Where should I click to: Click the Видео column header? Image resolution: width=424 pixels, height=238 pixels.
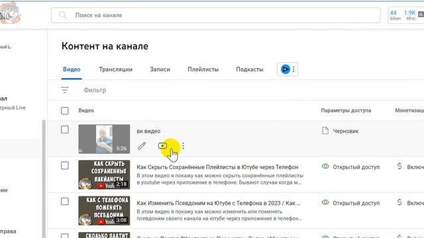[86, 110]
